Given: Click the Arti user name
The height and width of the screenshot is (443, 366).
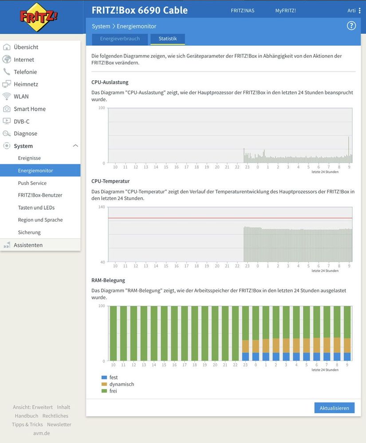Looking at the screenshot, I should (x=351, y=11).
